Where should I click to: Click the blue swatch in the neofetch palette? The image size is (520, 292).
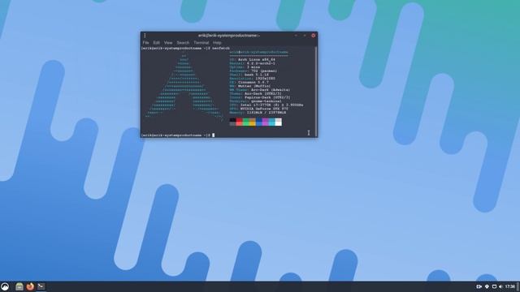coord(258,122)
